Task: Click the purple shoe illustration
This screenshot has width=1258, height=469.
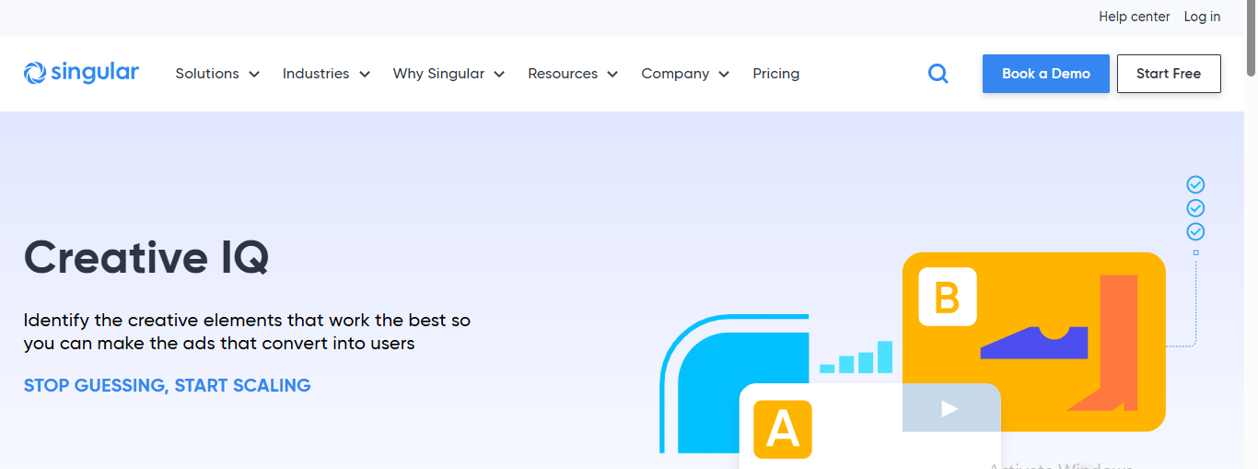Action: pyautogui.click(x=1034, y=343)
